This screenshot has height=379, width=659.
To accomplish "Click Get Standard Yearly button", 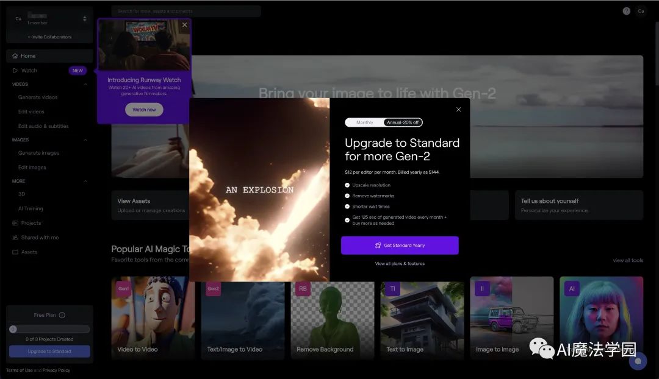I will click(x=400, y=246).
